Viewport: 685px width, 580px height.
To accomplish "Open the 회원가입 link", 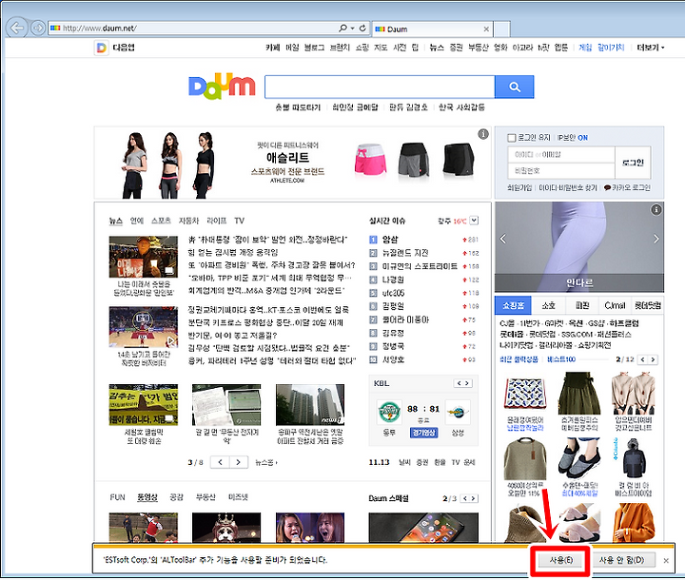I will (x=519, y=187).
